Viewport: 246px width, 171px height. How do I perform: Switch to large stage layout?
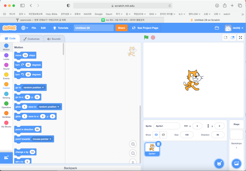[x=233, y=38]
